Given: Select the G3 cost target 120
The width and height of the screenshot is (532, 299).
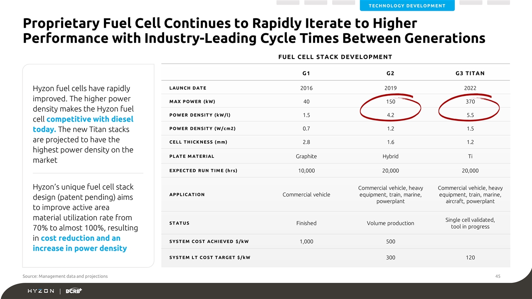Looking at the screenshot, I should pyautogui.click(x=470, y=258).
